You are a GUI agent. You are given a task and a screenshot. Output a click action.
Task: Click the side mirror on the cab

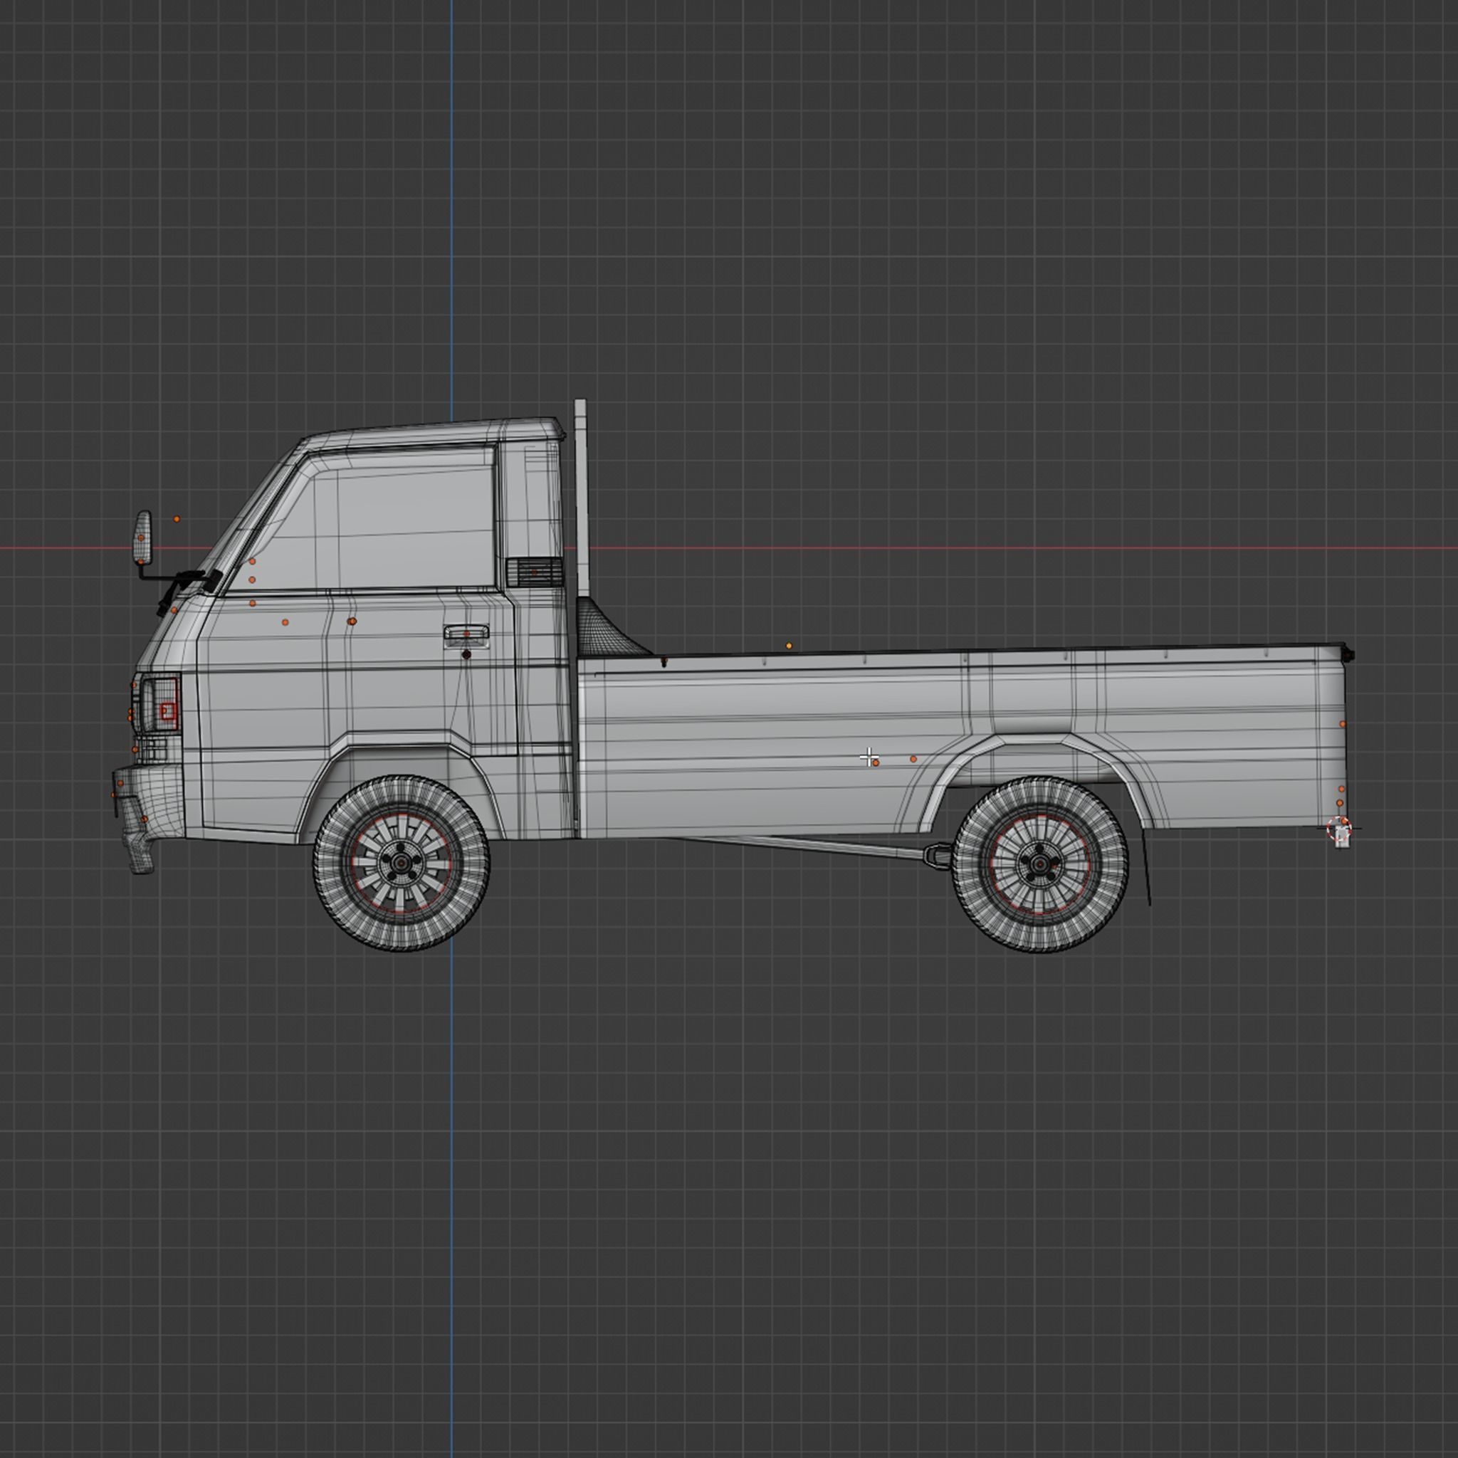tap(142, 537)
